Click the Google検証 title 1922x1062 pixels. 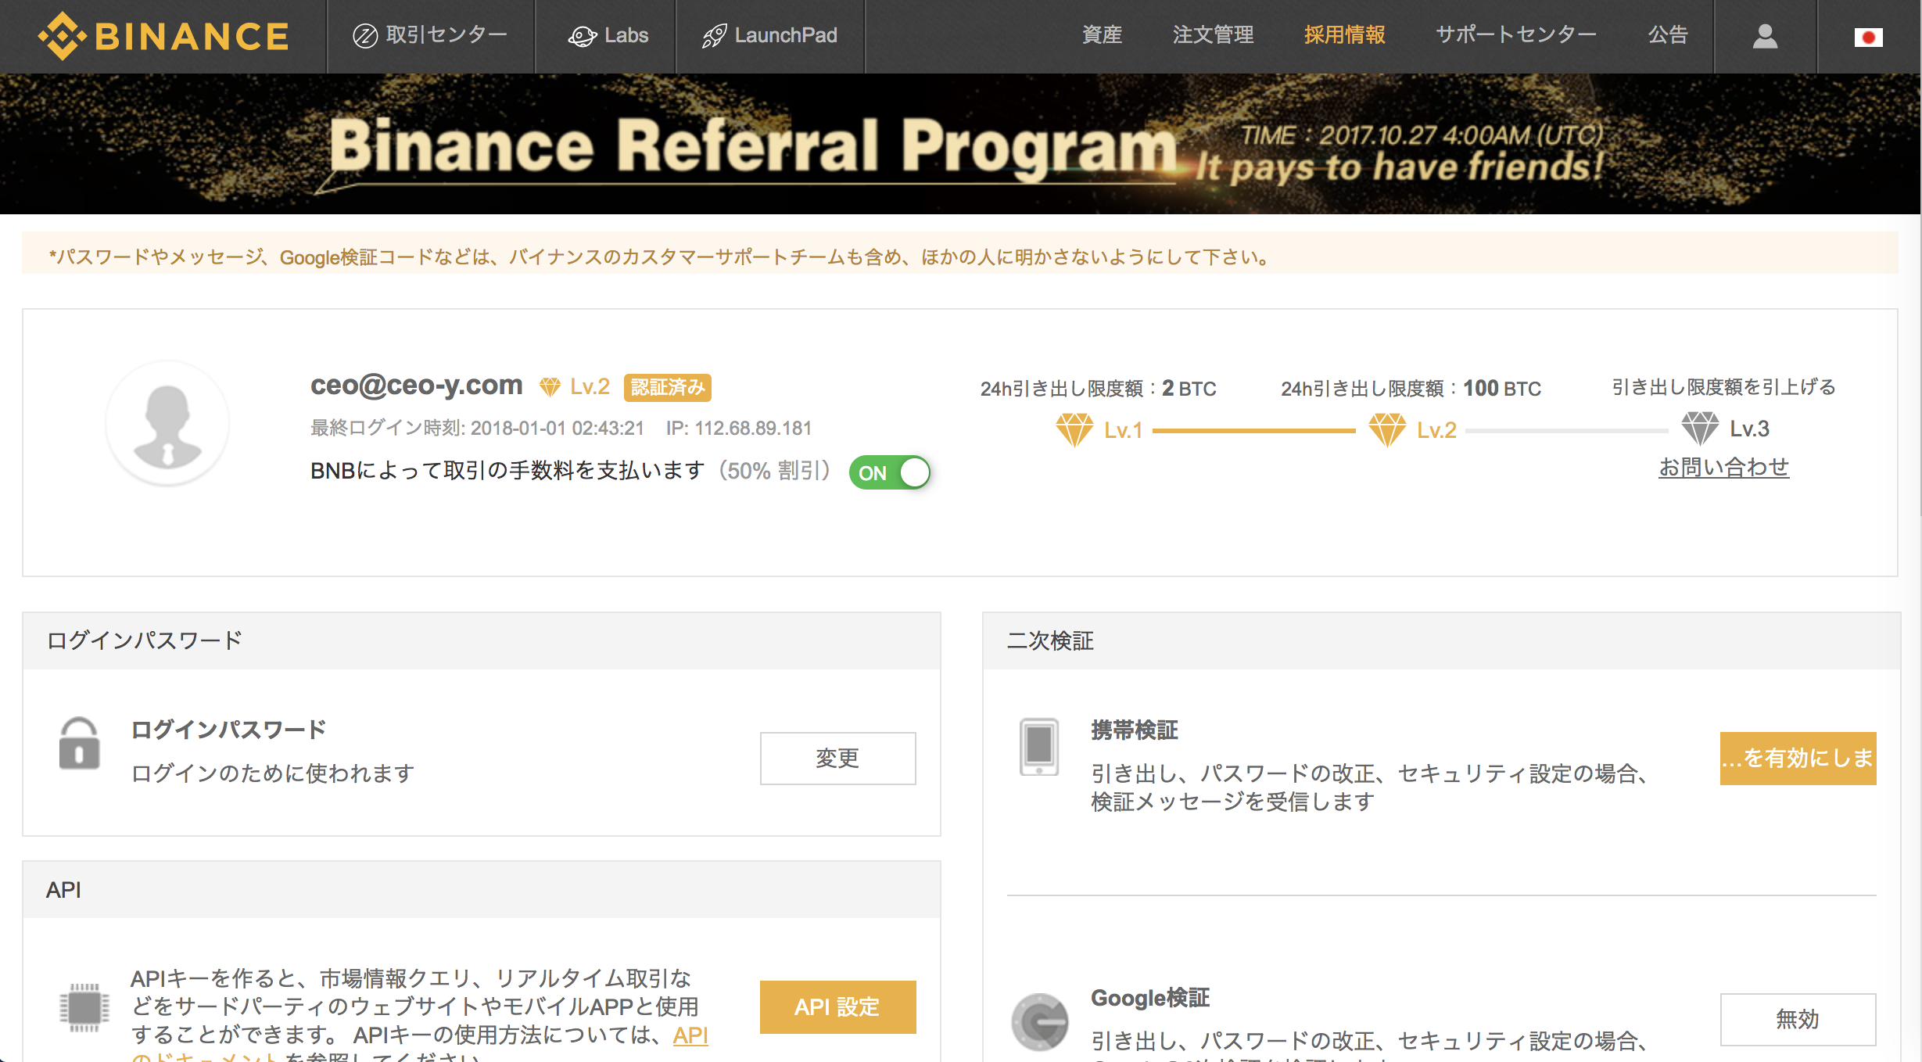click(1149, 998)
